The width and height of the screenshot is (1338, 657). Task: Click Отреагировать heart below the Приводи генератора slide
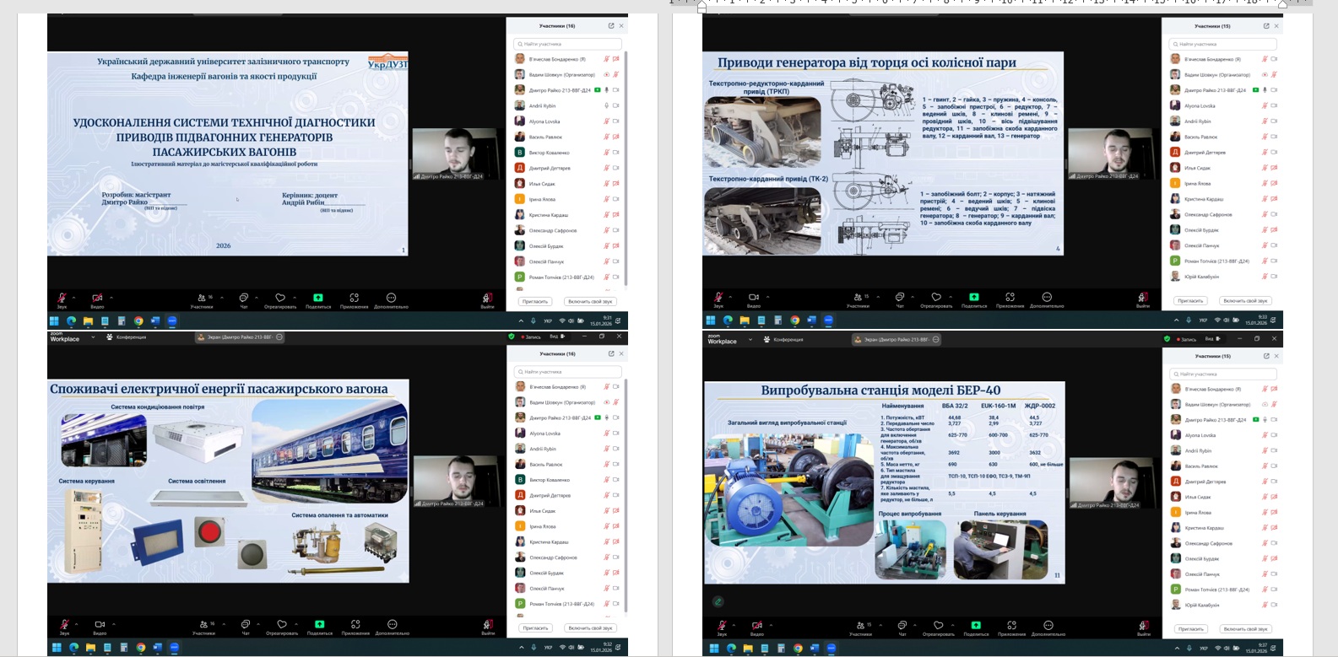[935, 298]
